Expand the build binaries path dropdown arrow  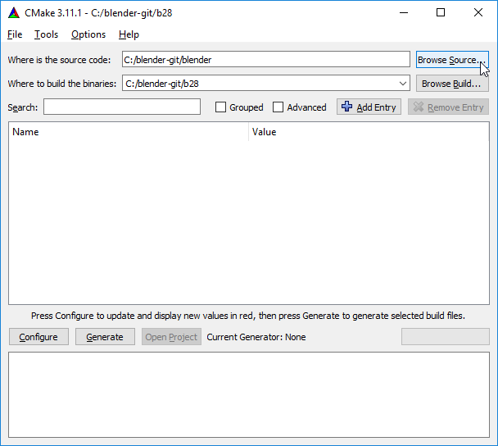[403, 84]
